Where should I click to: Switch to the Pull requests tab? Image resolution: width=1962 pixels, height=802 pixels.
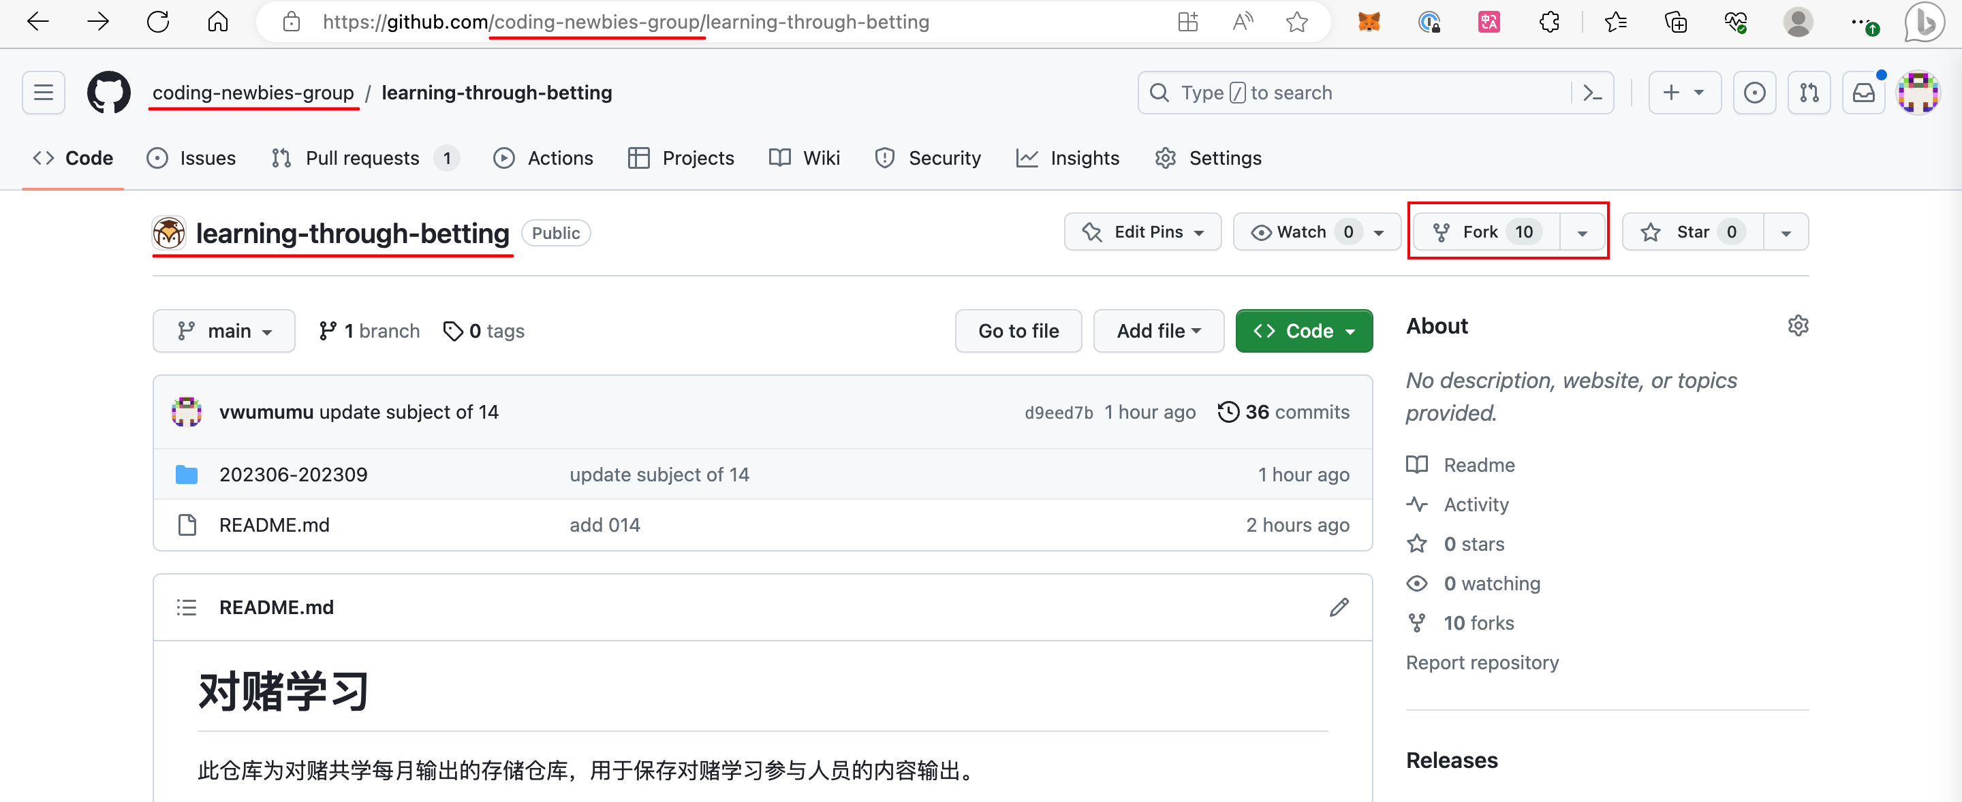click(362, 158)
